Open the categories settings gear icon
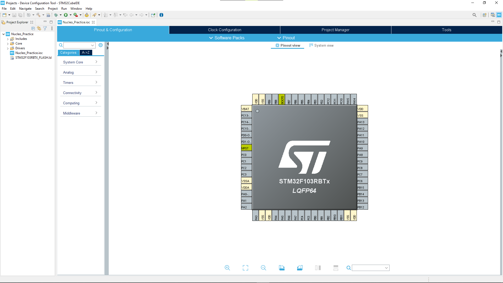This screenshot has height=283, width=503. pos(101,45)
